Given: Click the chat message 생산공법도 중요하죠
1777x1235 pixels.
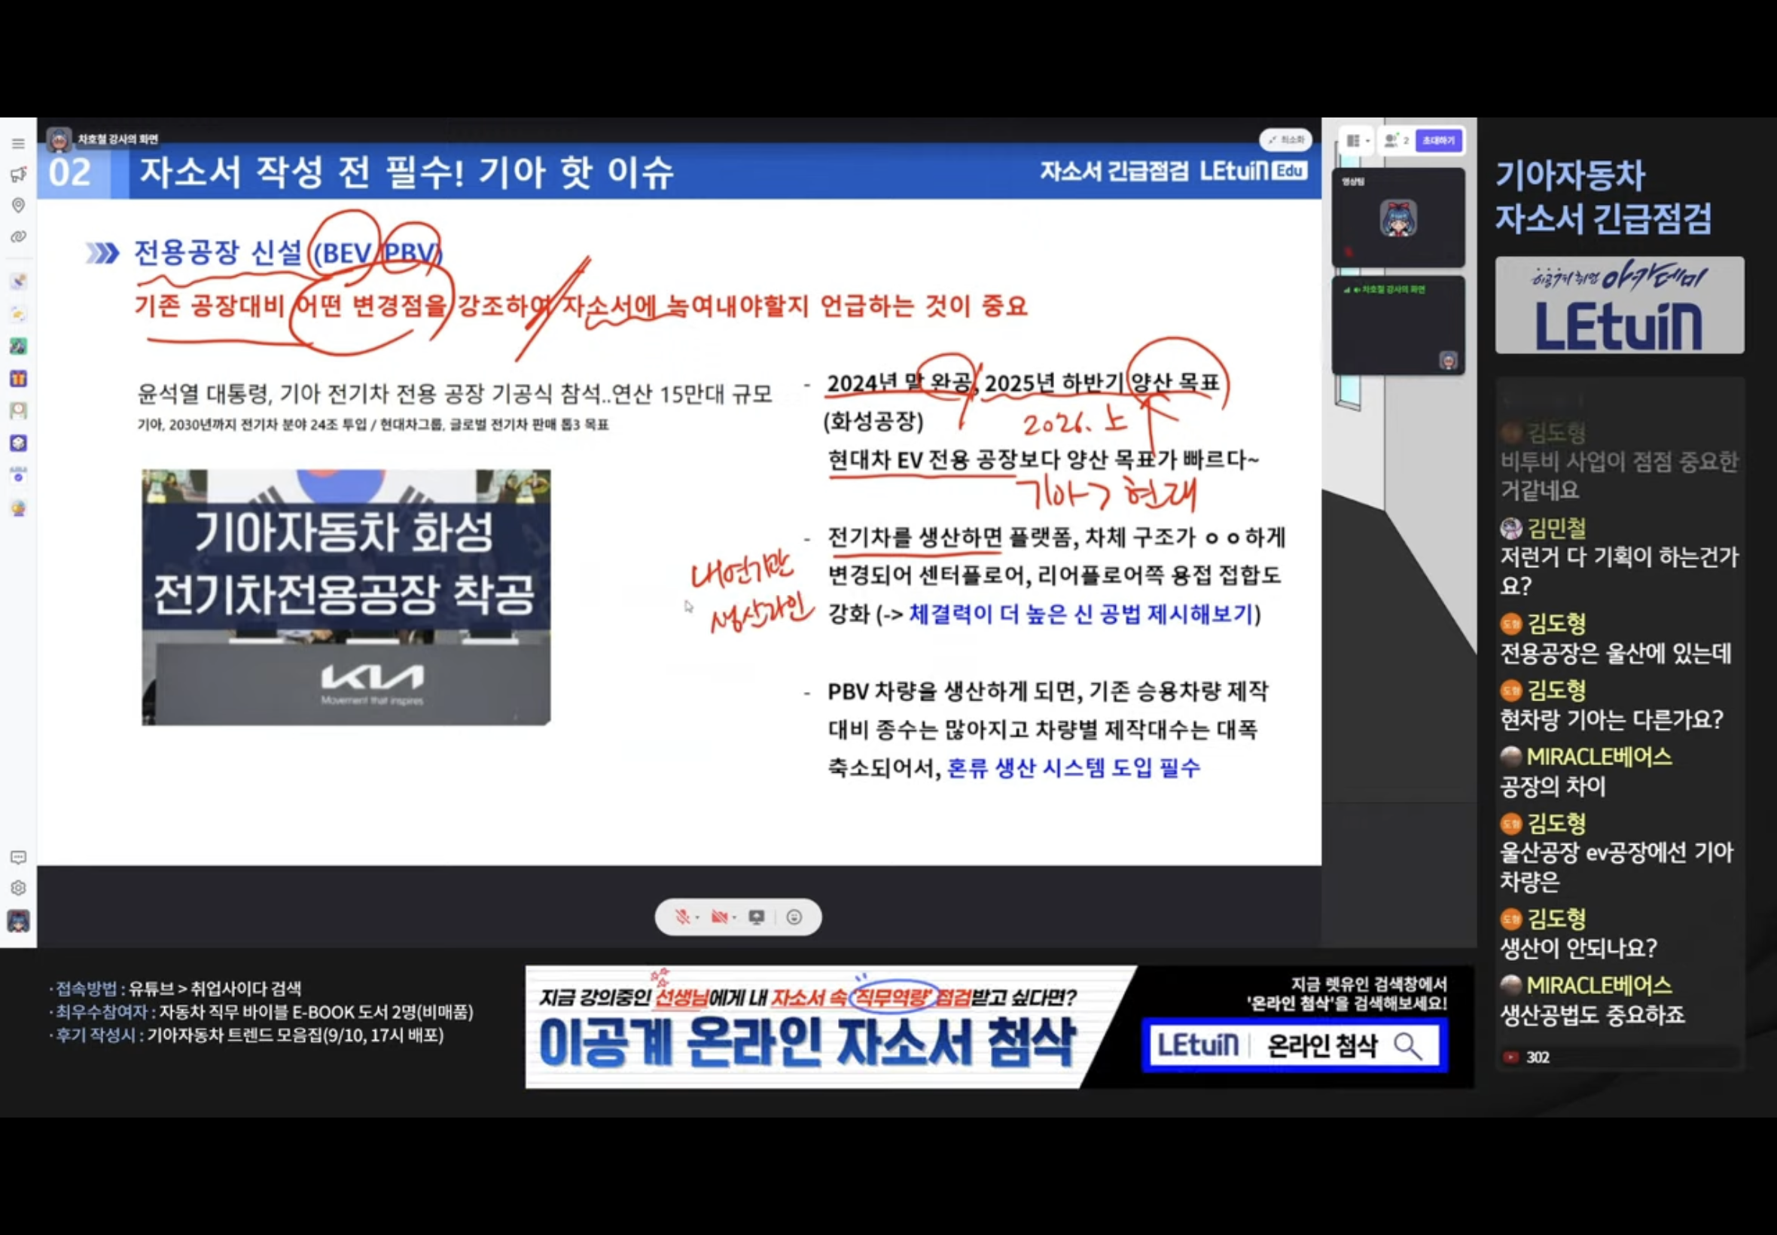Looking at the screenshot, I should pos(1592,1014).
